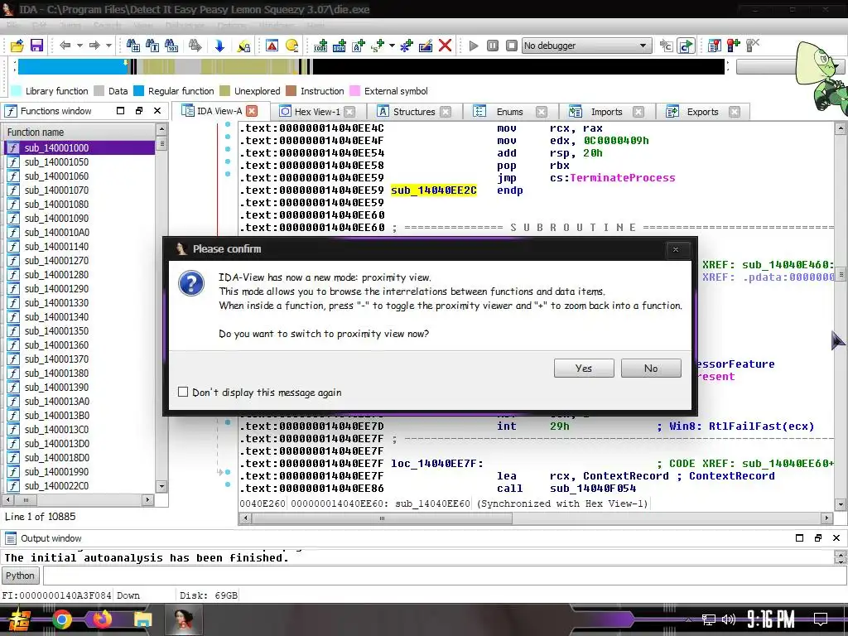This screenshot has height=636, width=848.
Task: Click No in the Please confirm dialog
Action: click(x=651, y=369)
